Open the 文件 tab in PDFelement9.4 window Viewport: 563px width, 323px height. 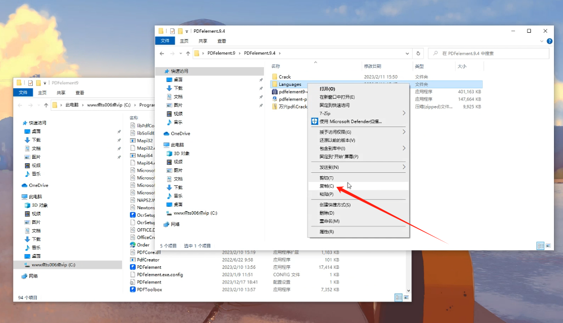click(165, 41)
